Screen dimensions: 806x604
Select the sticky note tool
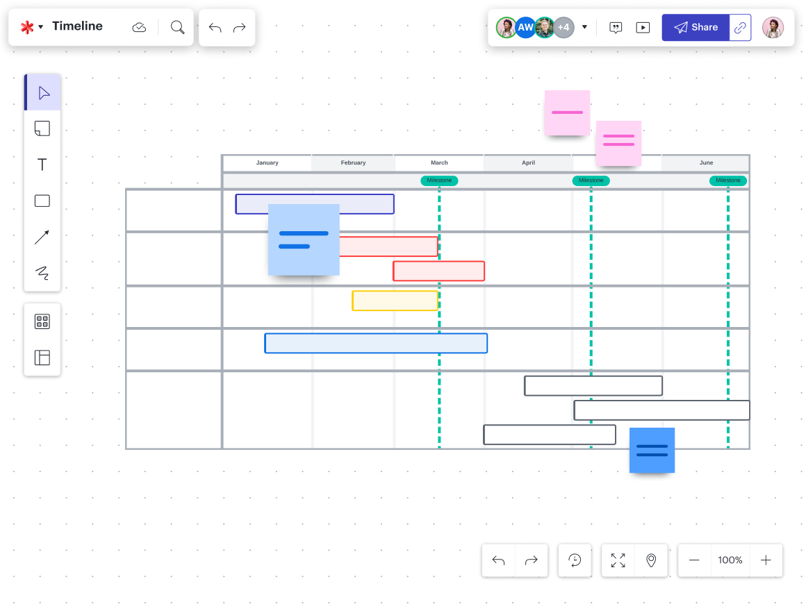click(42, 128)
